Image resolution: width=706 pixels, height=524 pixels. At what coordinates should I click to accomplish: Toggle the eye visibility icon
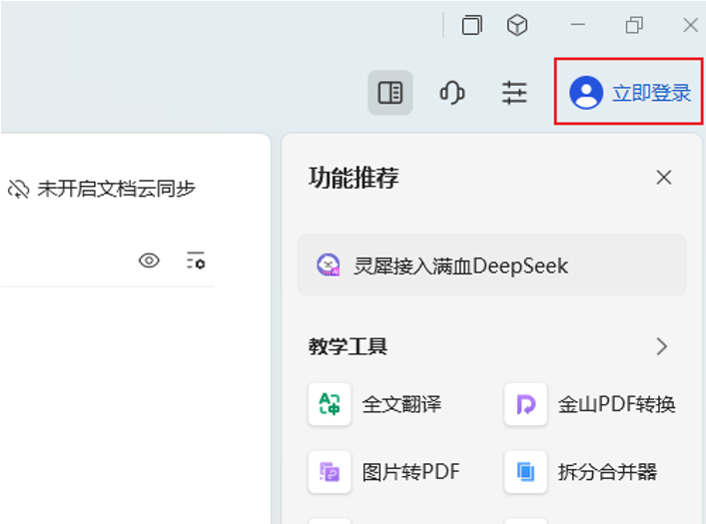click(149, 261)
